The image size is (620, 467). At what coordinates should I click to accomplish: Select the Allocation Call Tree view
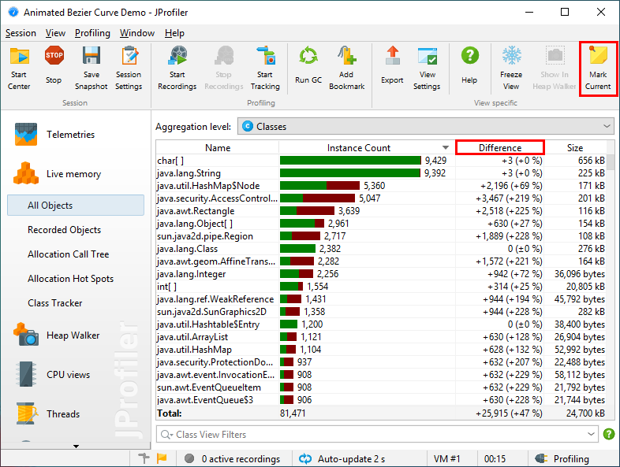68,254
